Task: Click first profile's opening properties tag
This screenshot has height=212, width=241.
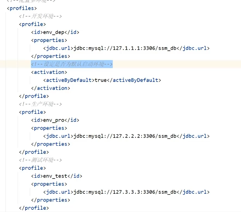Action: coord(49,40)
